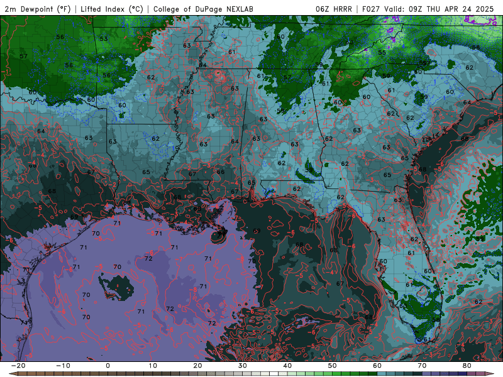Click the '06Z HRRR' model run label
The height and width of the screenshot is (377, 503).
click(x=334, y=9)
